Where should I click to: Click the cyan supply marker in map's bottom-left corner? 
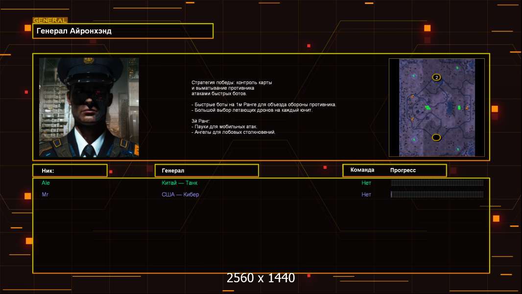[414, 140]
